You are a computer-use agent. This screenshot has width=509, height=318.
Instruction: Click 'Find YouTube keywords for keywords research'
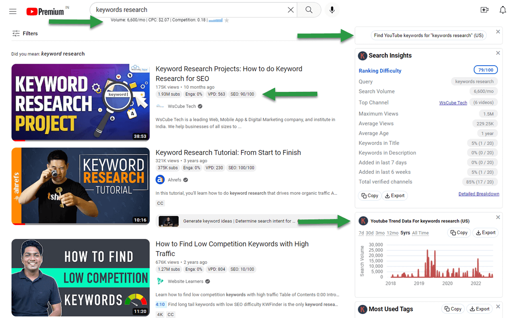[428, 35]
